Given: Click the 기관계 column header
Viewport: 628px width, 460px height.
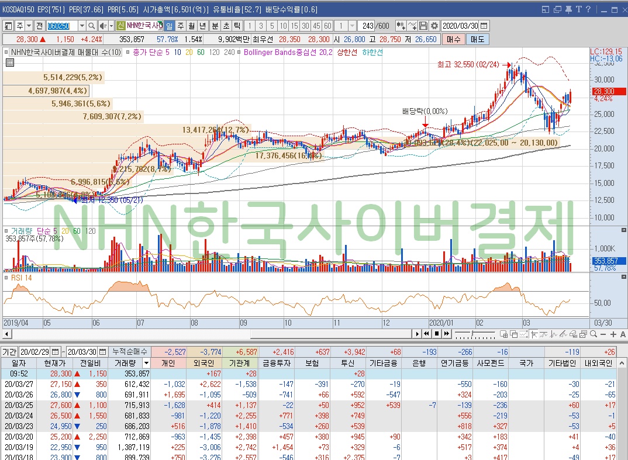Looking at the screenshot, I should (240, 363).
